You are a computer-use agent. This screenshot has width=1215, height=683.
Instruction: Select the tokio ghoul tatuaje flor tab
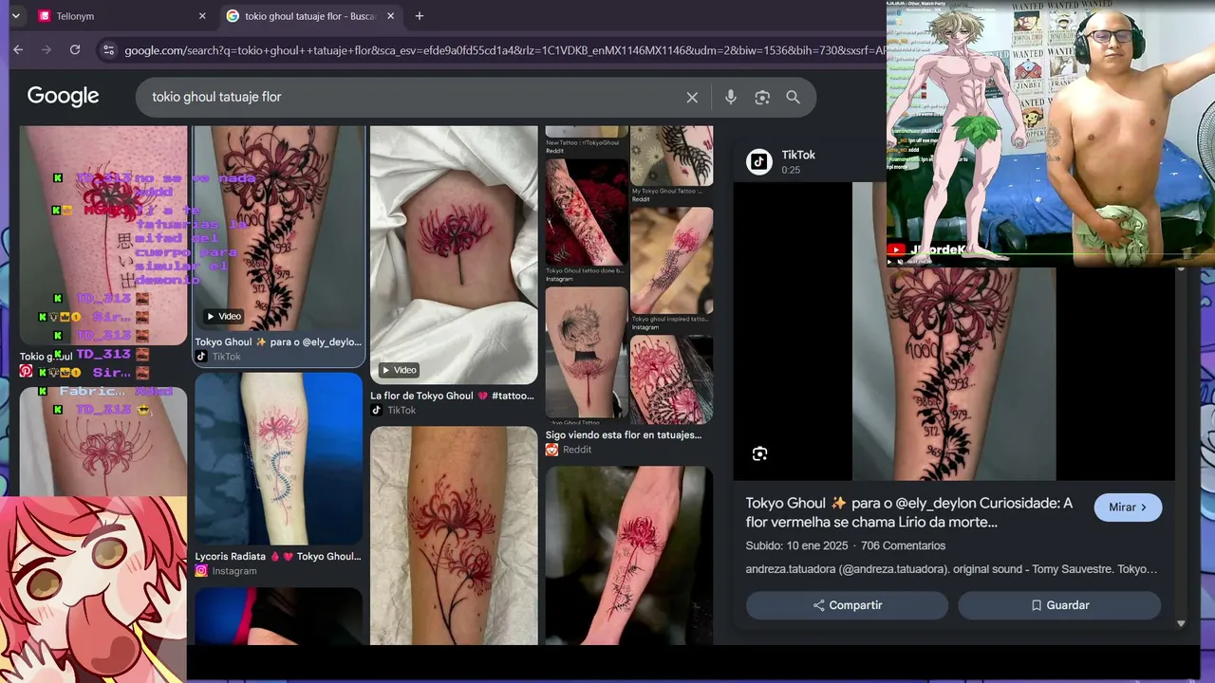309,16
